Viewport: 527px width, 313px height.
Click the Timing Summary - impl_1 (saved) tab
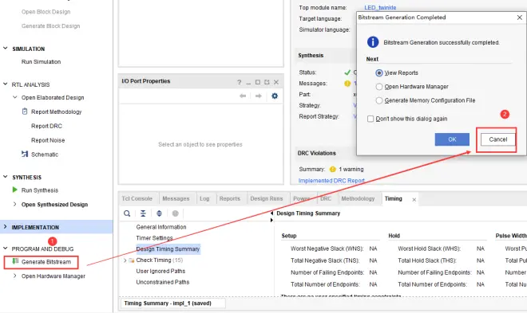click(172, 303)
